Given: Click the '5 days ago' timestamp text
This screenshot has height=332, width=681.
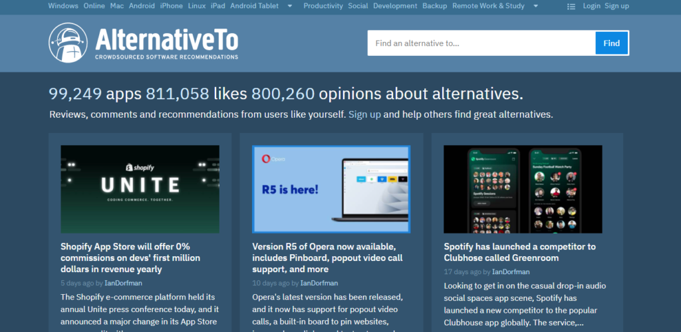Looking at the screenshot, I should (x=77, y=283).
